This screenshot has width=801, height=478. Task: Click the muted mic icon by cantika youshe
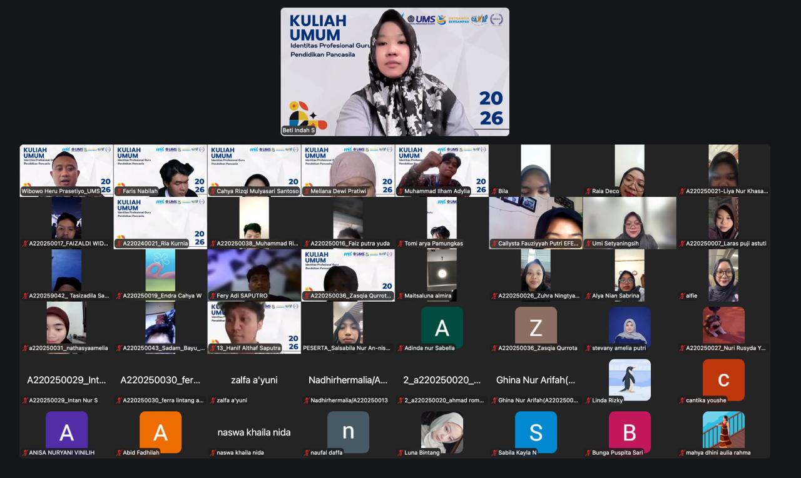pyautogui.click(x=682, y=400)
